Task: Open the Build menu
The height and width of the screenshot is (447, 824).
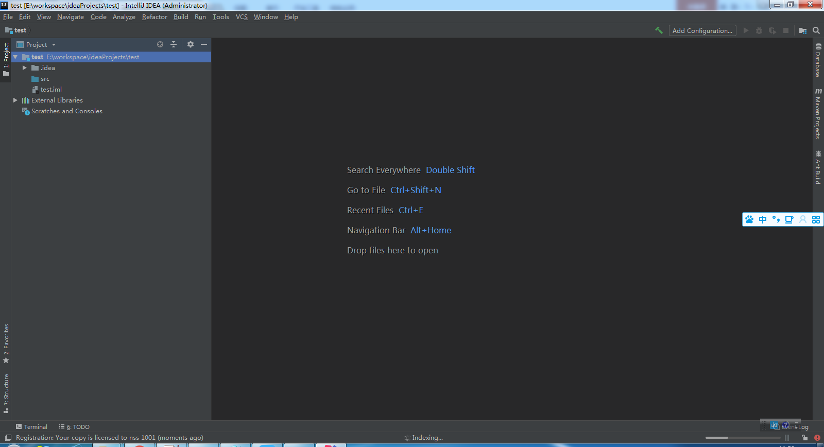Action: pyautogui.click(x=181, y=17)
